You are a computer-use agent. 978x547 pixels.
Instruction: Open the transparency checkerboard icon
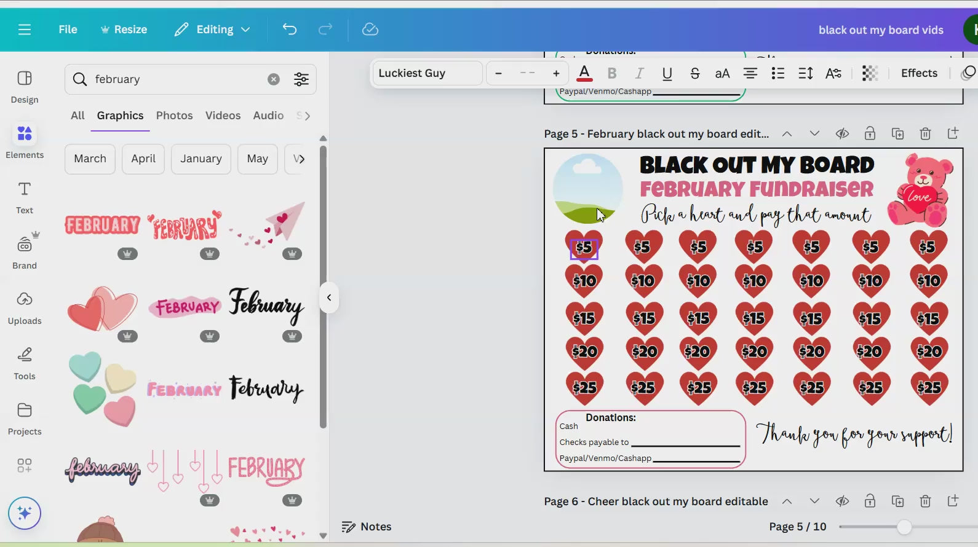tap(870, 73)
